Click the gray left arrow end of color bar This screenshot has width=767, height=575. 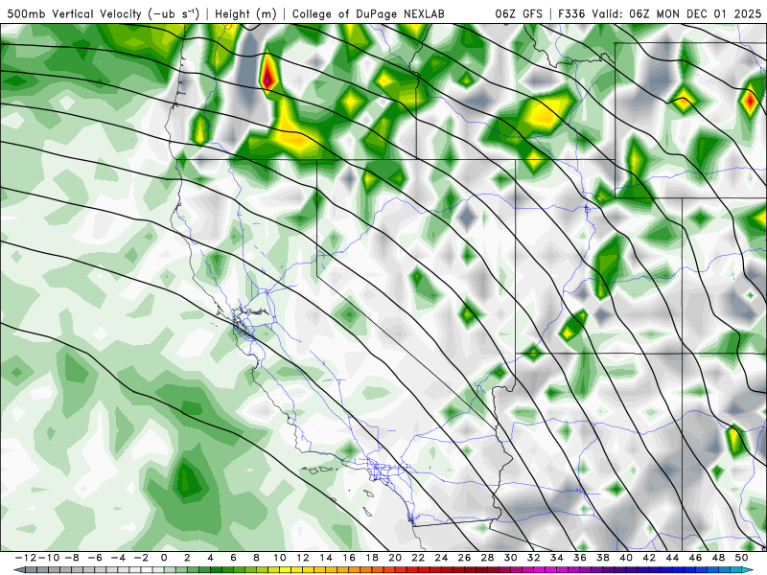click(x=19, y=570)
